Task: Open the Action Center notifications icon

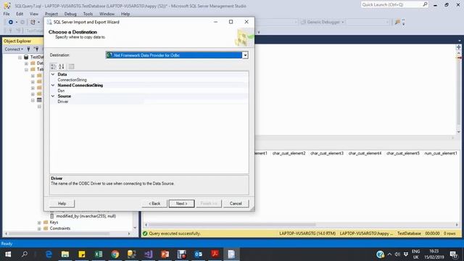Action: pyautogui.click(x=453, y=254)
